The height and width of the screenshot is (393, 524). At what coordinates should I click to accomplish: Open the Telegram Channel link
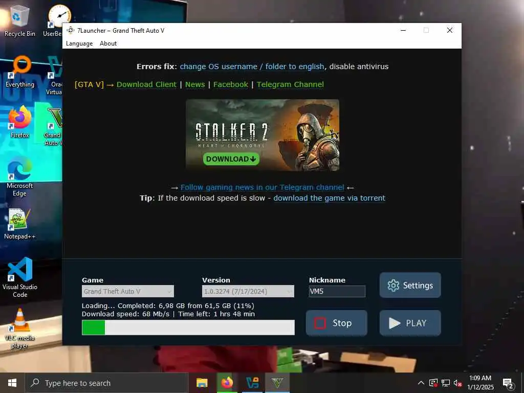pyautogui.click(x=290, y=84)
